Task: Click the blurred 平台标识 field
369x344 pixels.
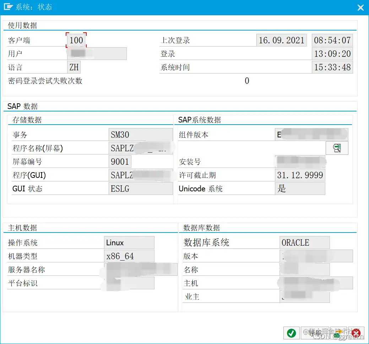Action: point(129,283)
